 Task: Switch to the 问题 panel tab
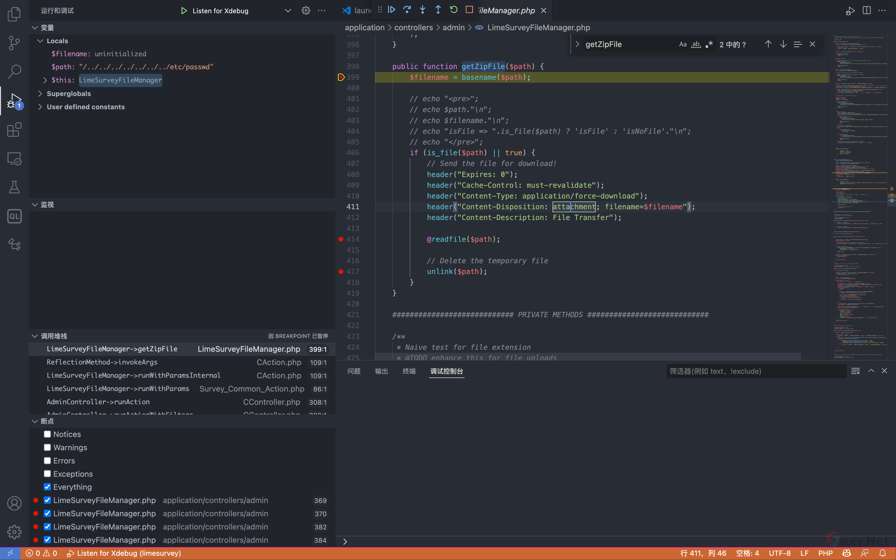click(353, 371)
